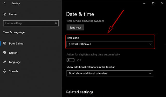Go to Settings Home
The height and width of the screenshot is (97, 166).
[13, 14]
